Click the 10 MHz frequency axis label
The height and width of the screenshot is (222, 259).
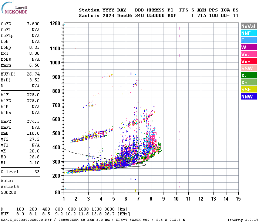click(x=176, y=199)
